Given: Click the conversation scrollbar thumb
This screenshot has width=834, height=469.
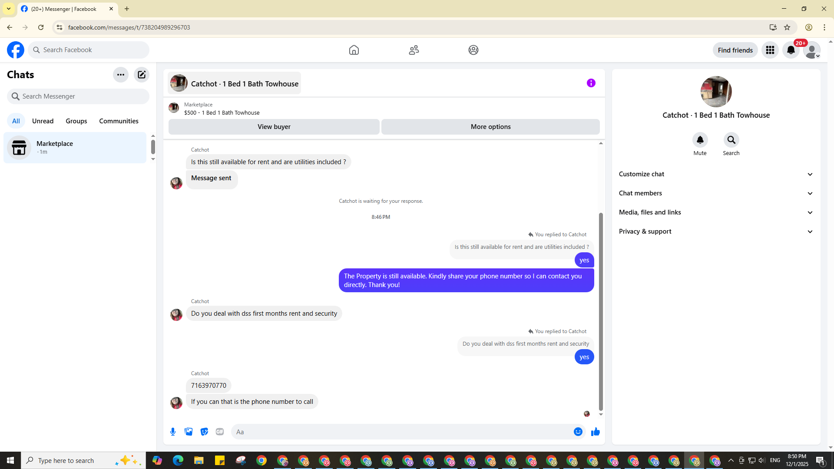Looking at the screenshot, I should [601, 311].
